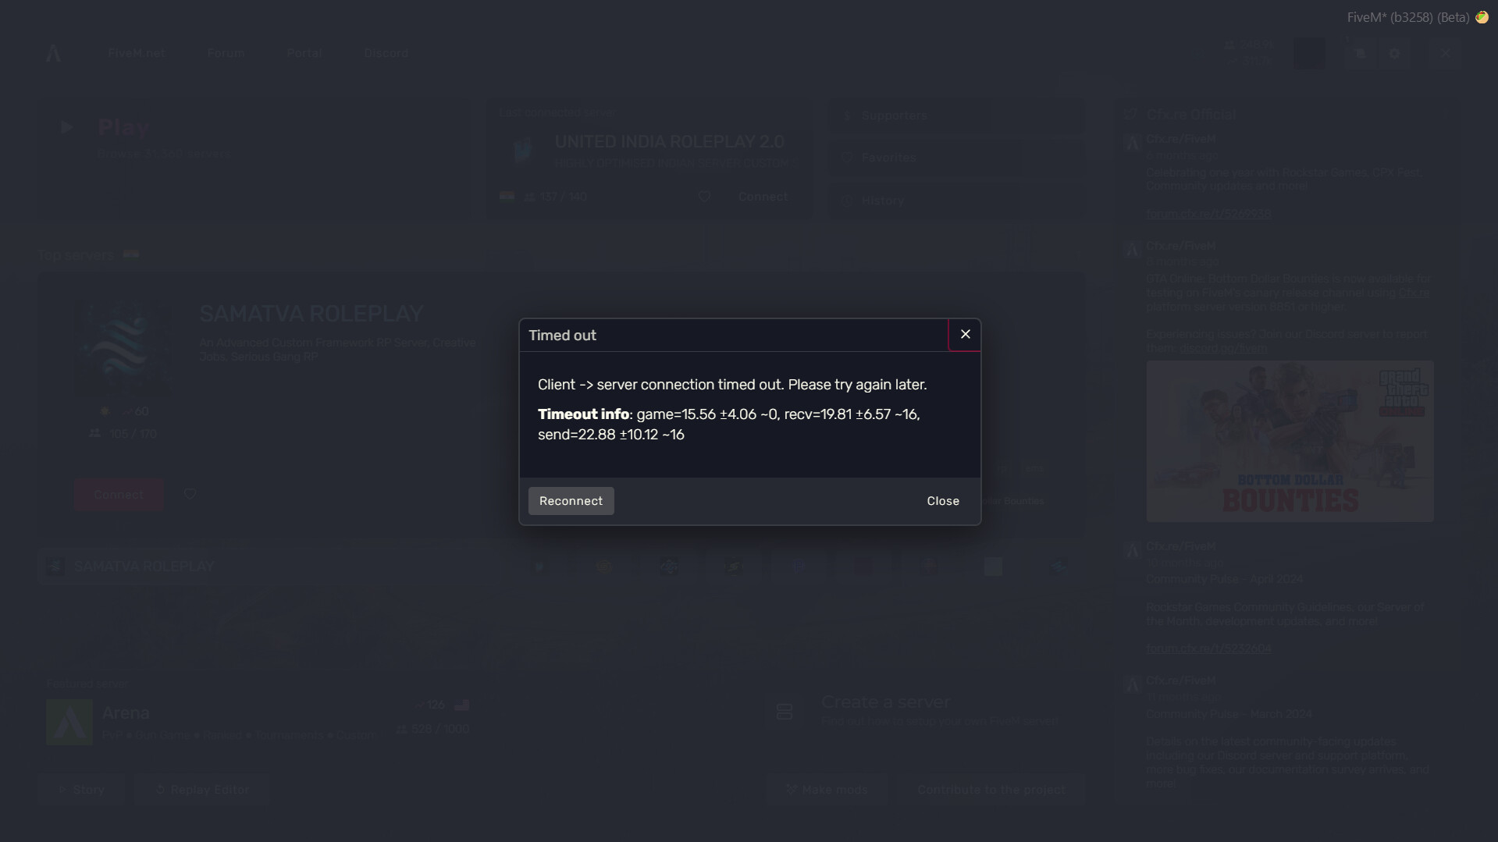The image size is (1498, 842).
Task: Favorite United India Roleplay with the heart icon
Action: [704, 197]
